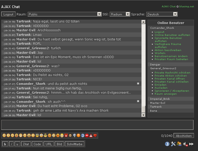The width and height of the screenshot is (198, 151).
Task: Insert the tongue-out emoticon
Action: click(17, 136)
